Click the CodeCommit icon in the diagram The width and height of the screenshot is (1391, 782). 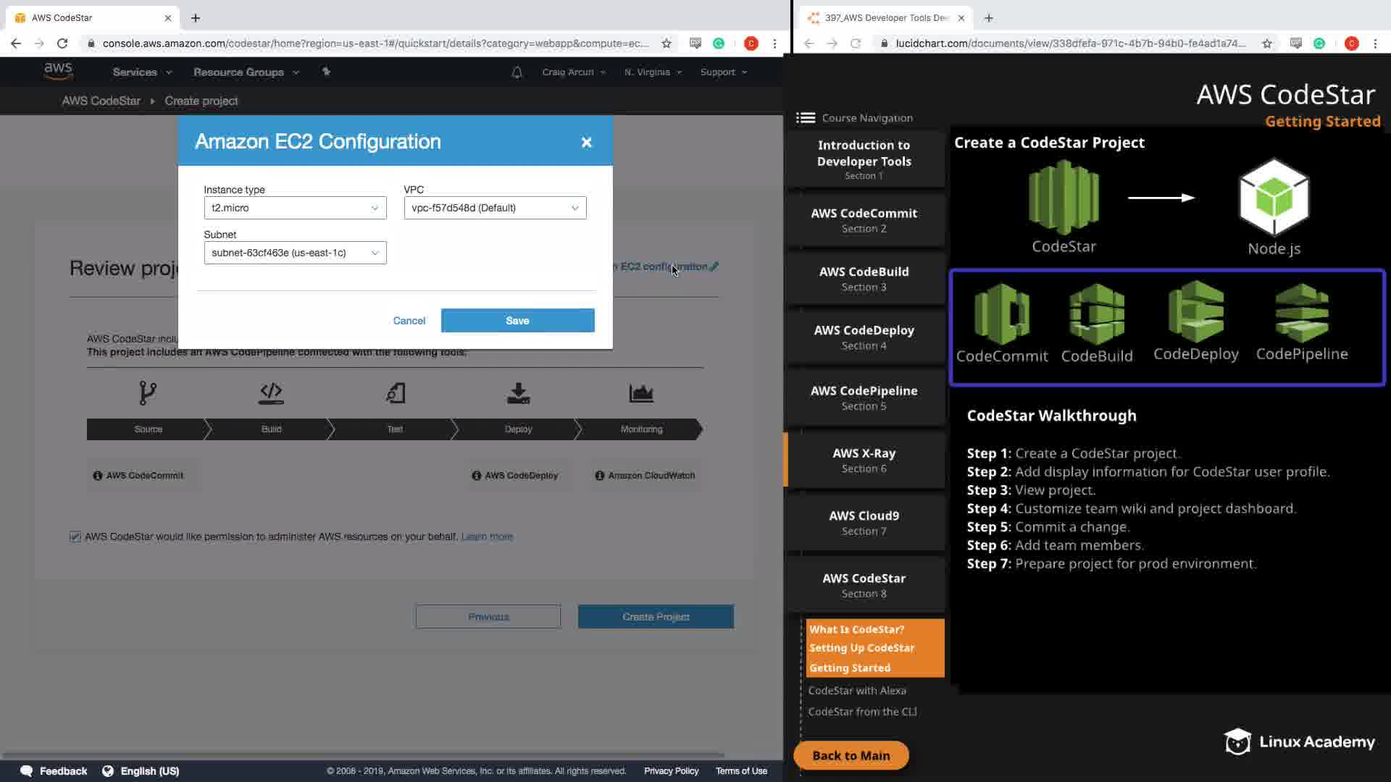coord(1002,314)
